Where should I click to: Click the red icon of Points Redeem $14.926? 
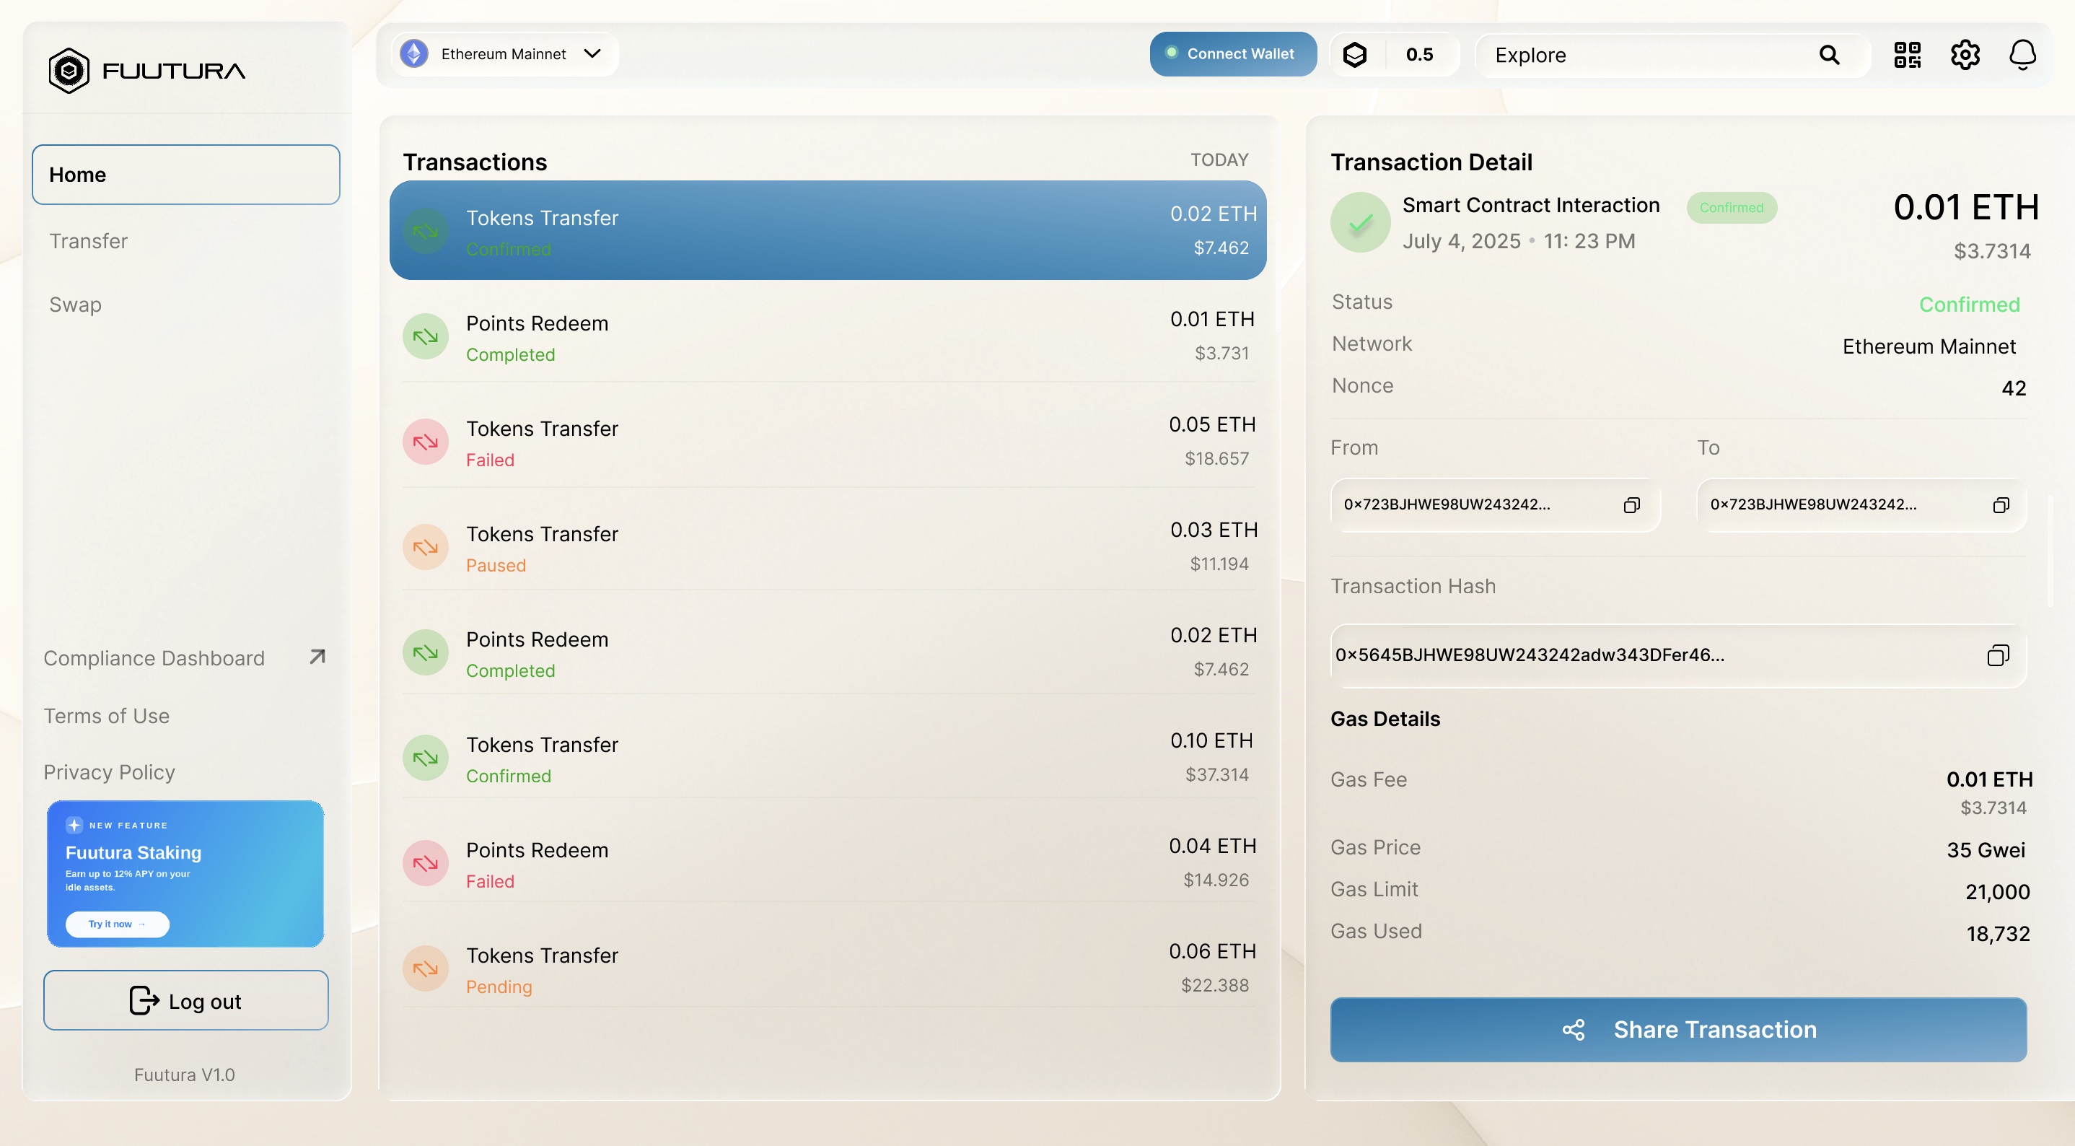click(425, 864)
